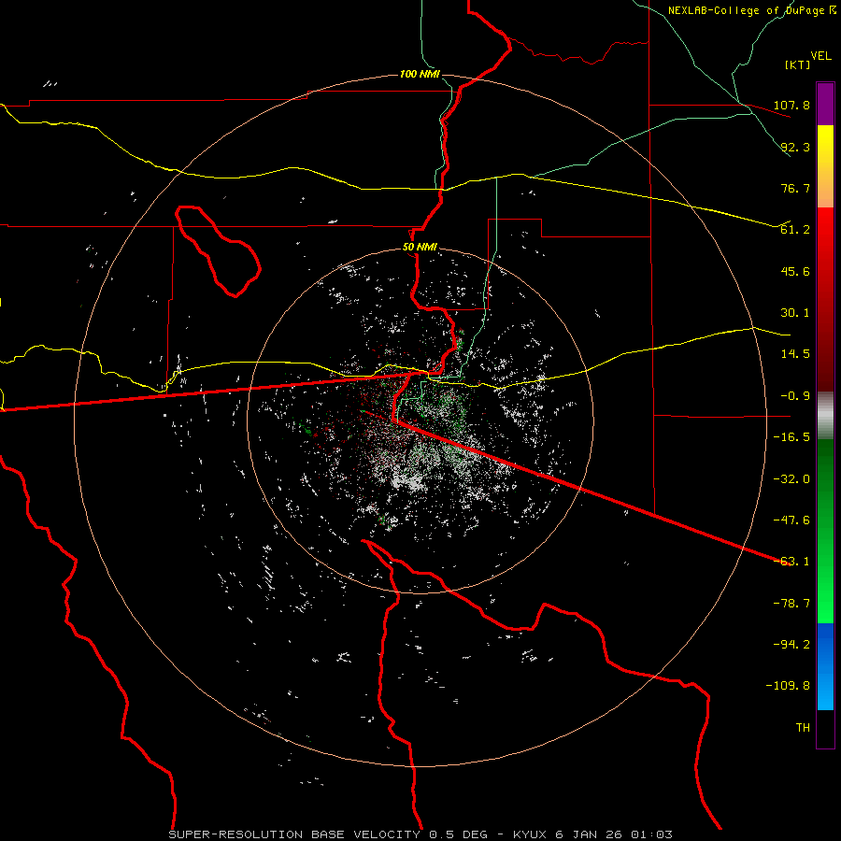The height and width of the screenshot is (841, 841).
Task: Click the purple segment of the color bar
Action: pos(825,104)
